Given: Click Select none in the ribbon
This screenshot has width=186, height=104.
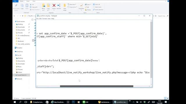Looking at the screenshot, I should 97,7.
